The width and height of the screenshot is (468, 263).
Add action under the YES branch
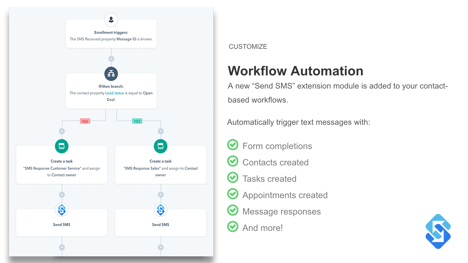(x=161, y=131)
